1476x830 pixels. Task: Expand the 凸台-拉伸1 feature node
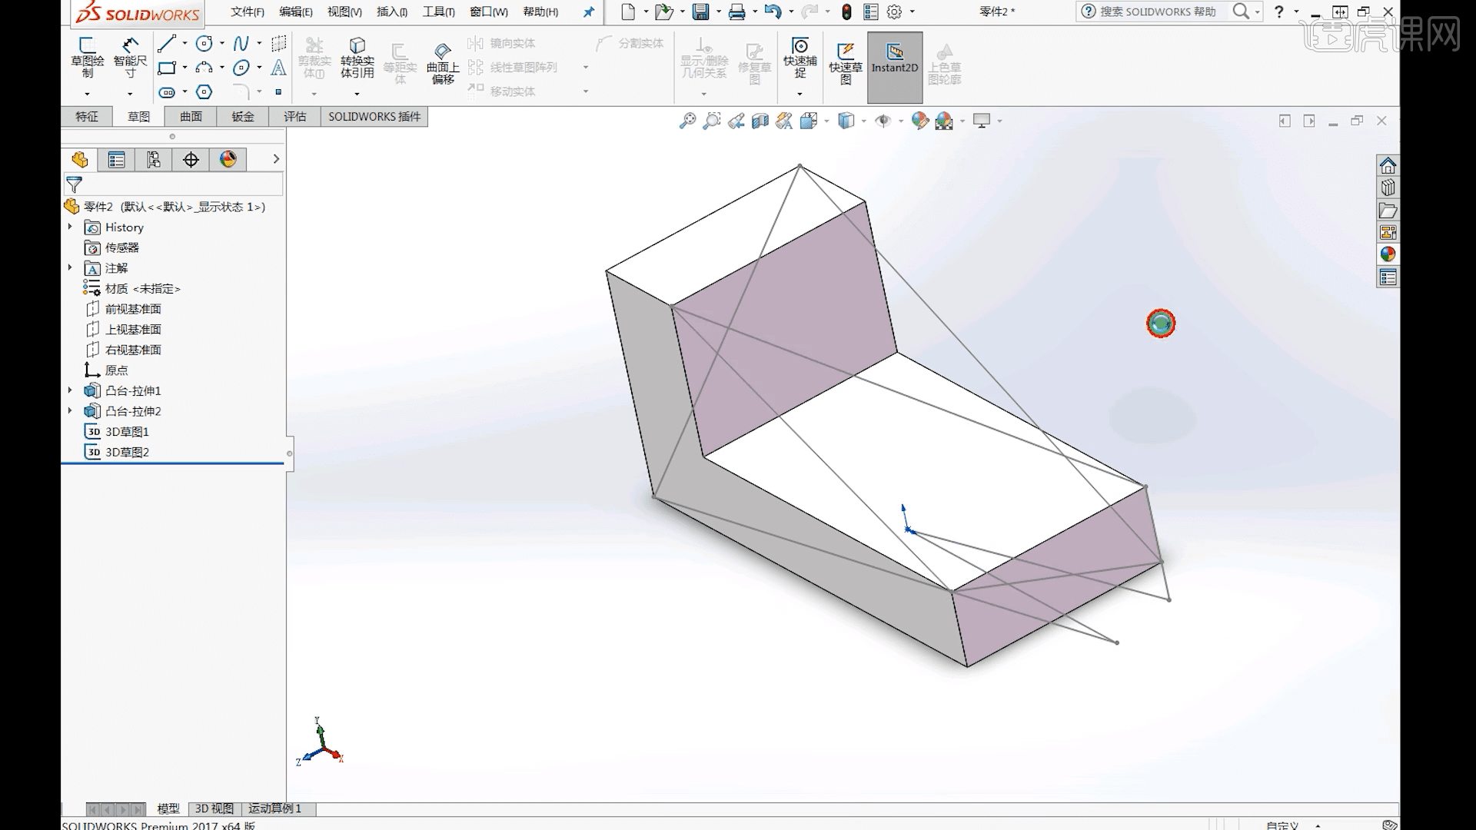pyautogui.click(x=70, y=390)
